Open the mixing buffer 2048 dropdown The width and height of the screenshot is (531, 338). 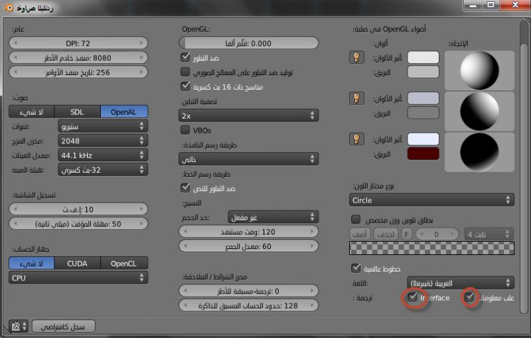103,141
